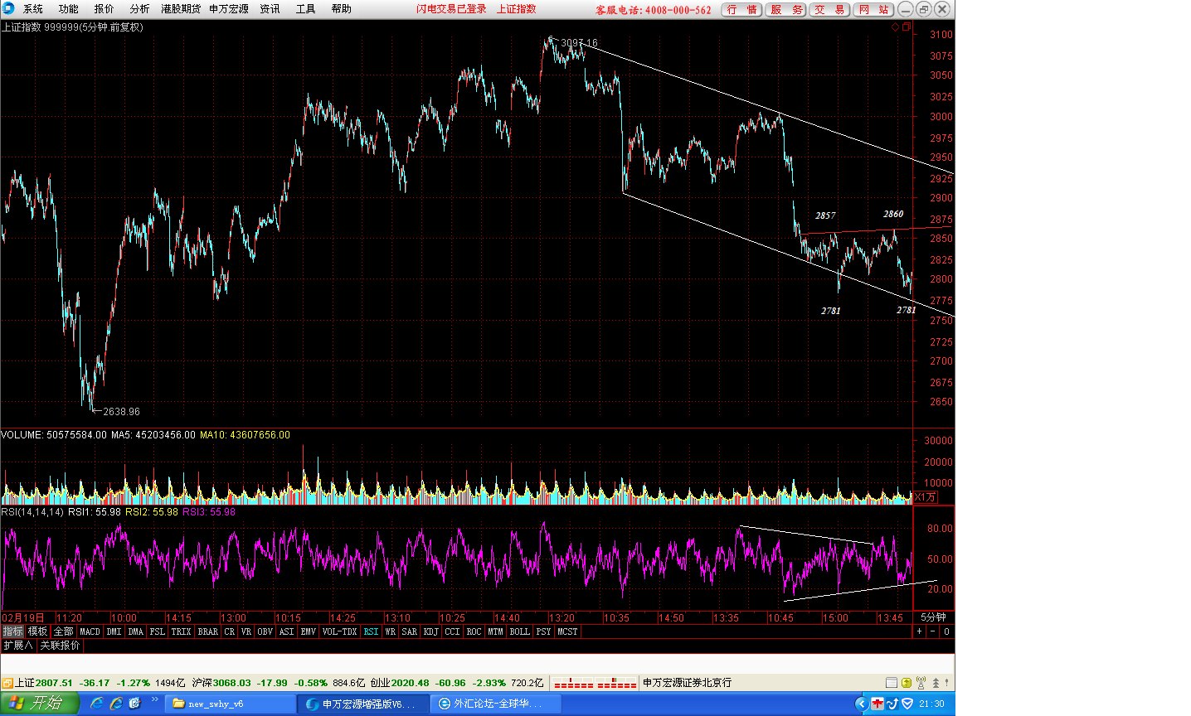Select the 模板 tab
Image resolution: width=1191 pixels, height=716 pixels.
[x=38, y=631]
